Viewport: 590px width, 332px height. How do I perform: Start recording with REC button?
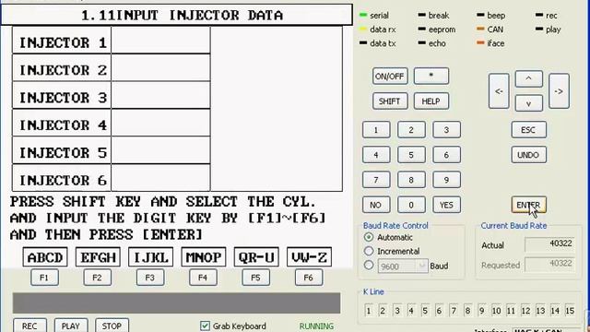30,326
